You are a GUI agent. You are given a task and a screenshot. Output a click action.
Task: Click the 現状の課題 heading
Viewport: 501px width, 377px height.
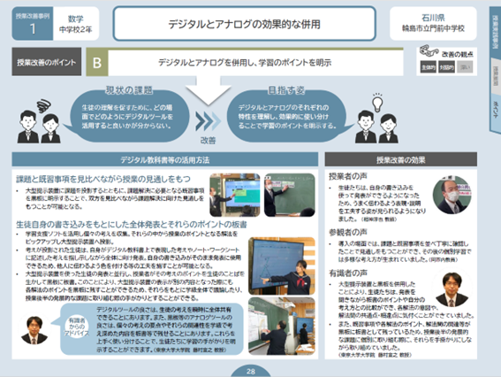tap(129, 90)
